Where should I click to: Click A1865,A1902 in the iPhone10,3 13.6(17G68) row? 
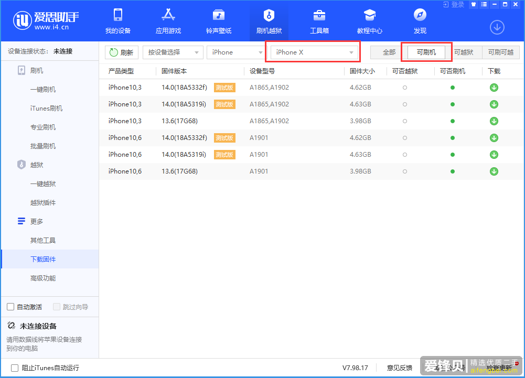pos(269,121)
